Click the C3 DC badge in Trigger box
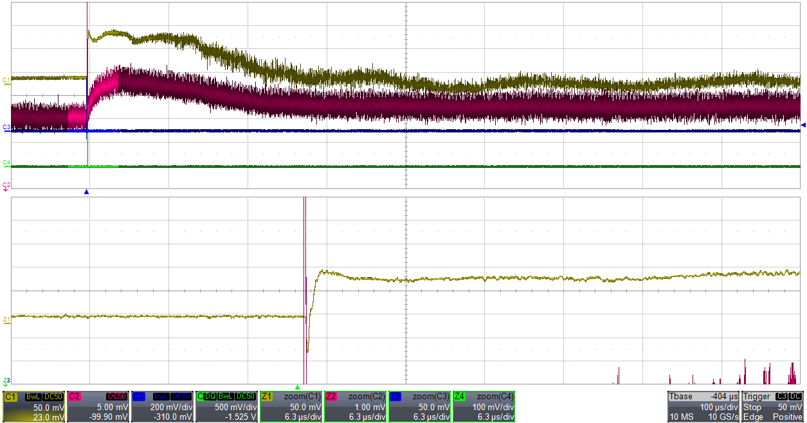The width and height of the screenshot is (807, 423). point(790,397)
